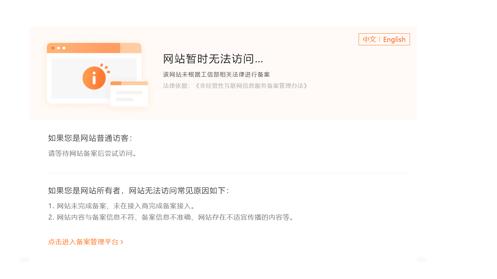
Task: Click text 请等待网站备案后尝试访问。
Action: 92,153
